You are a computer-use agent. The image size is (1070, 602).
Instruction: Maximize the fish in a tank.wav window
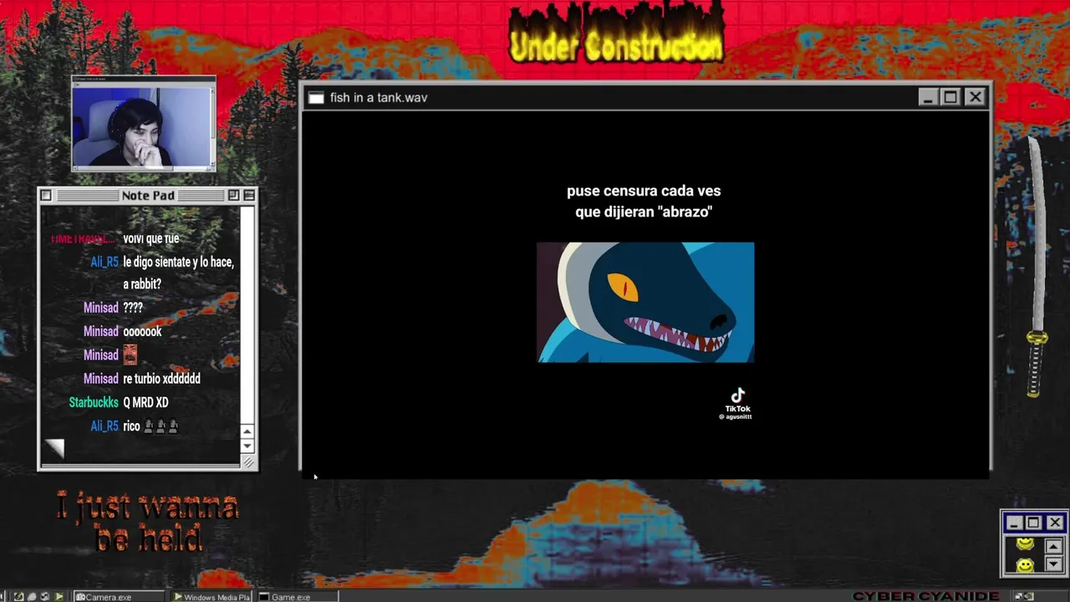click(x=950, y=97)
